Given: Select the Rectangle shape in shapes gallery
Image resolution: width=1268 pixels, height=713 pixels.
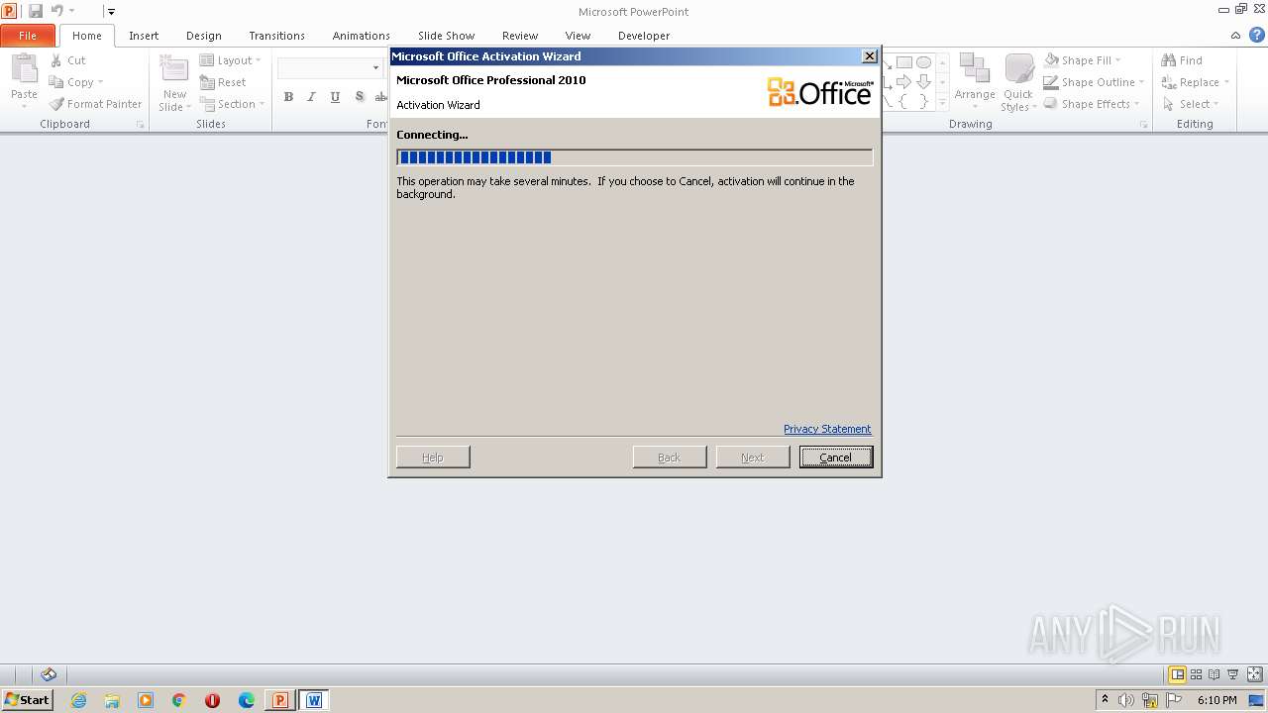Looking at the screenshot, I should (904, 62).
